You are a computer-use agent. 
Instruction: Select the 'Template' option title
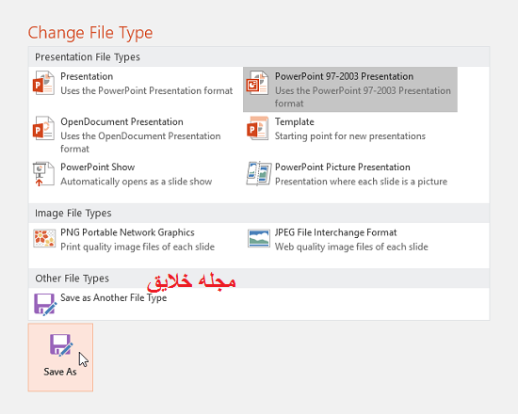295,121
